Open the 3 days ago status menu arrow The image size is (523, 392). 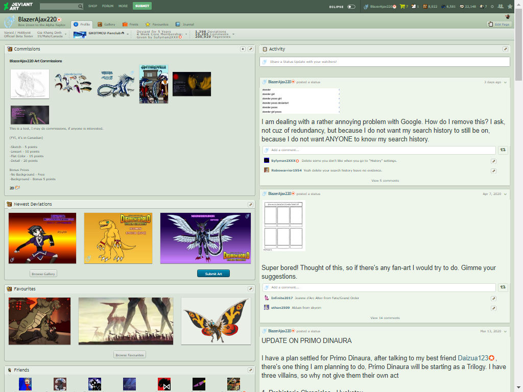click(505, 82)
